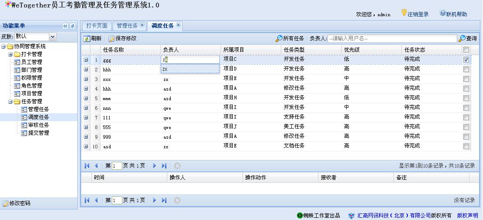Expand row 2 hhh details
The width and height of the screenshot is (483, 220).
[x=86, y=70]
